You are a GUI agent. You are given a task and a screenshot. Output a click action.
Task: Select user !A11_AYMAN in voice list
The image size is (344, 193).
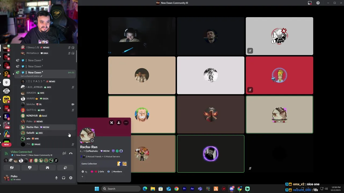(x=48, y=87)
